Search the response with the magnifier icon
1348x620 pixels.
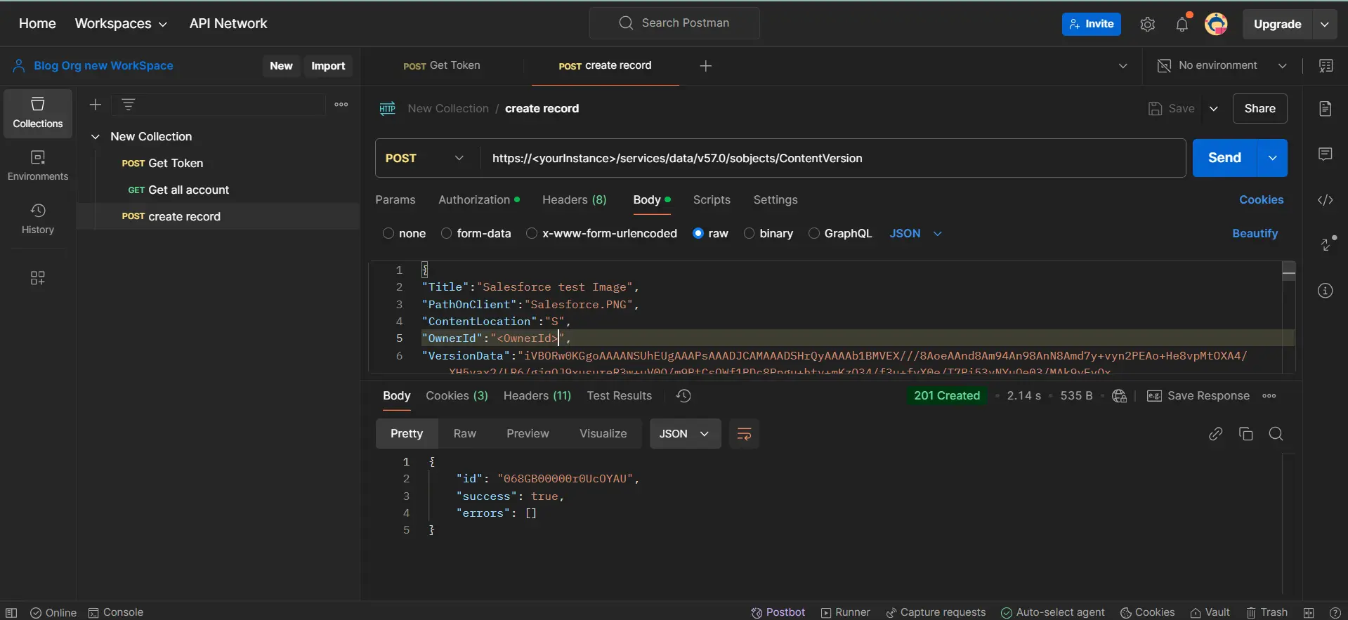pyautogui.click(x=1276, y=434)
